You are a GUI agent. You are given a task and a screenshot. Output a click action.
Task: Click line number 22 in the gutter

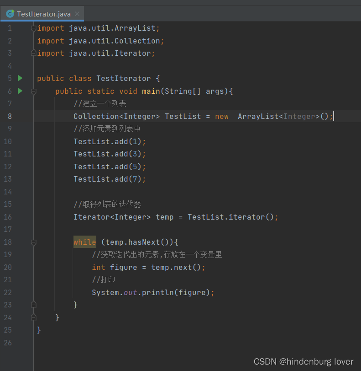coord(8,292)
